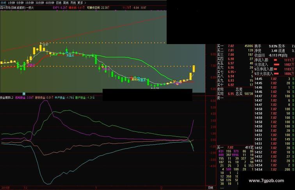The image size is (295, 190).
Task: Click the 买五 bid row at 6.97
Action: click(x=235, y=63)
